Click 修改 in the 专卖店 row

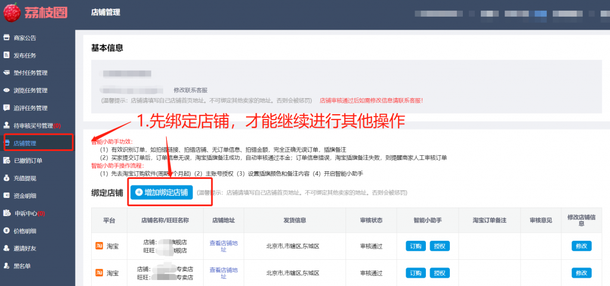click(x=581, y=273)
